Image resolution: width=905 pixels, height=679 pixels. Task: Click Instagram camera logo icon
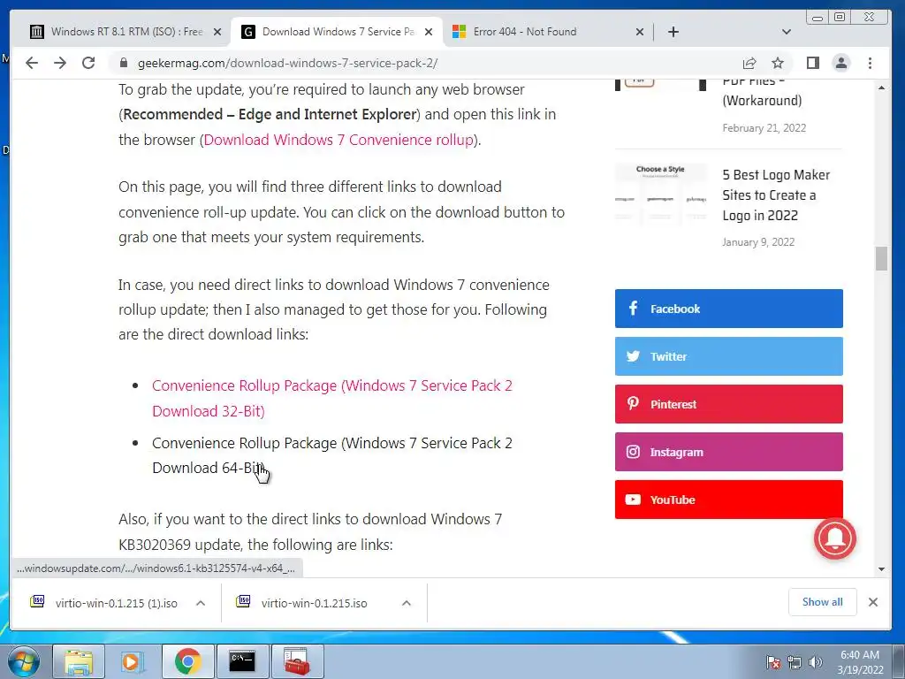click(x=633, y=452)
